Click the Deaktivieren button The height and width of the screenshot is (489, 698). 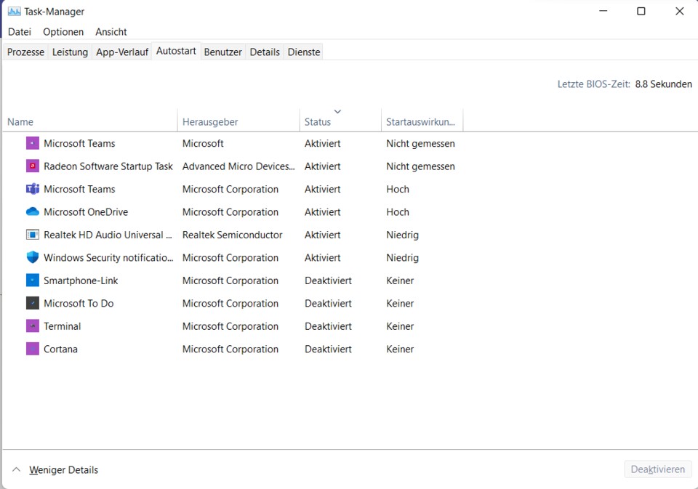[x=657, y=469]
